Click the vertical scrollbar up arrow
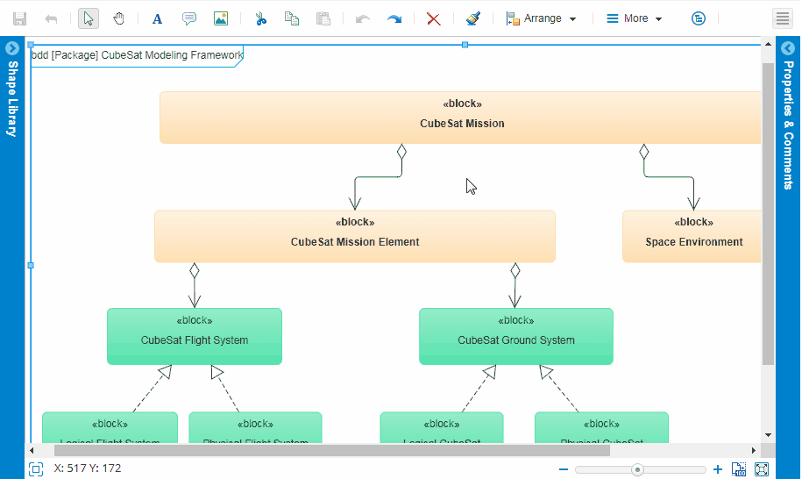 tap(768, 45)
